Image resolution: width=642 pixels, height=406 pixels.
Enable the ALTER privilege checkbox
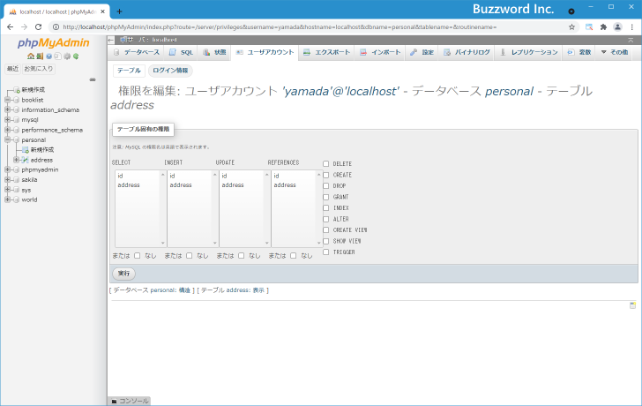326,219
